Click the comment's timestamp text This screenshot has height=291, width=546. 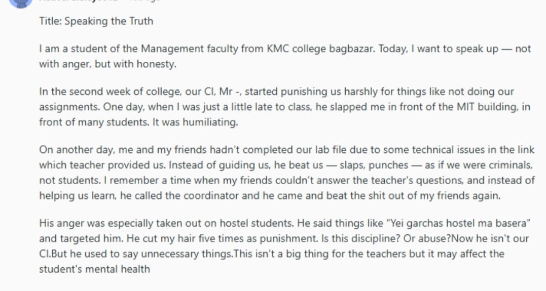click(144, 1)
